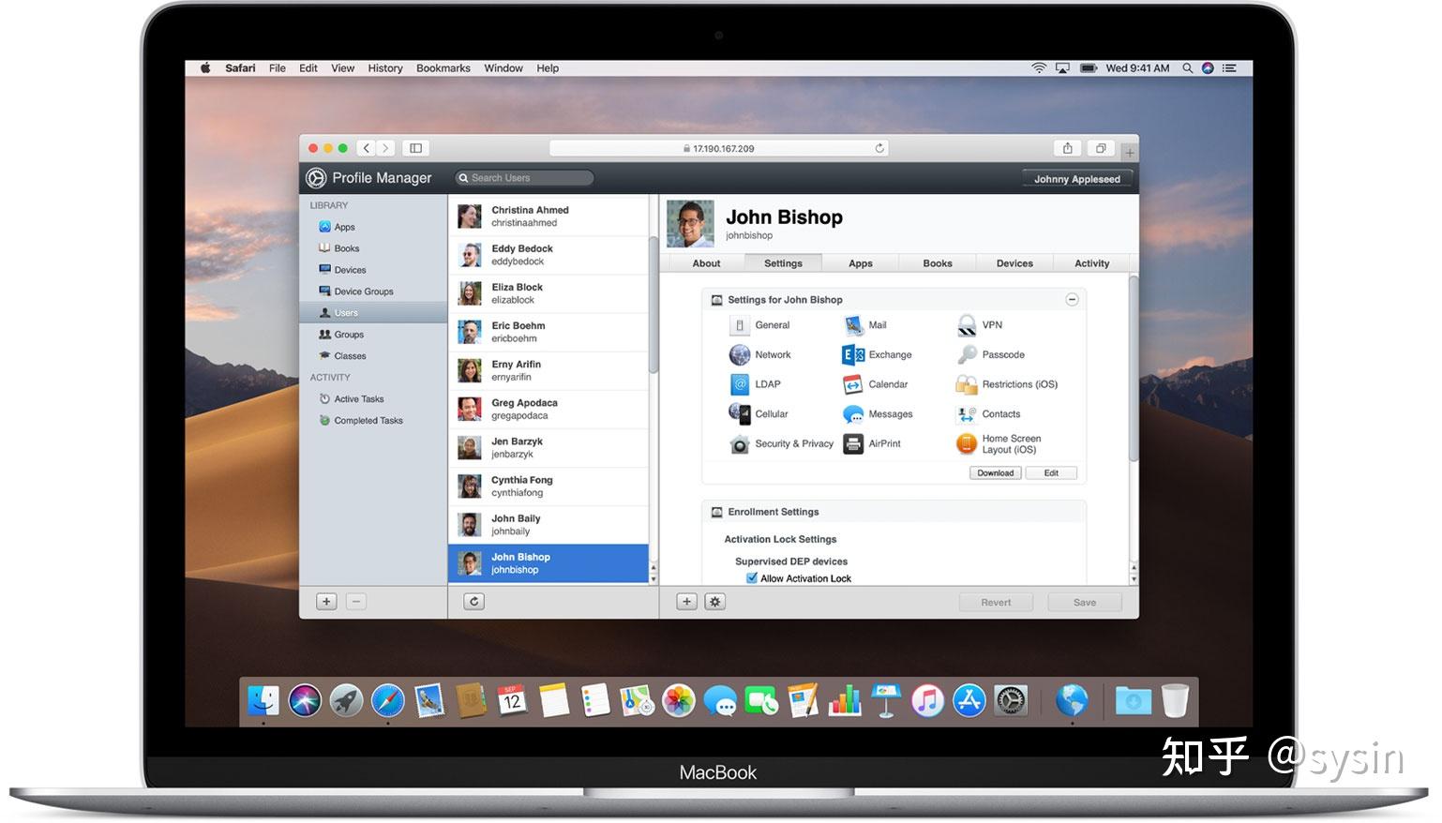The height and width of the screenshot is (823, 1442).
Task: Switch to the Activity tab
Action: coord(1091,263)
